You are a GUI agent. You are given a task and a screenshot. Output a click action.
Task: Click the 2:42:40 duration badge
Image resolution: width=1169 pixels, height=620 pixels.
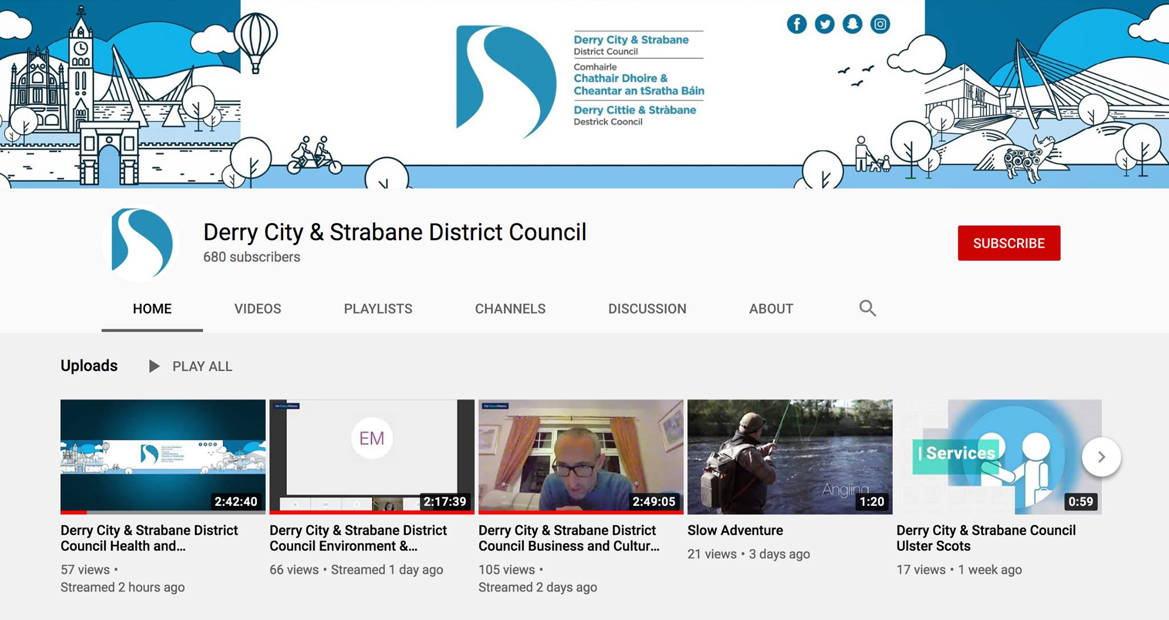tap(236, 502)
